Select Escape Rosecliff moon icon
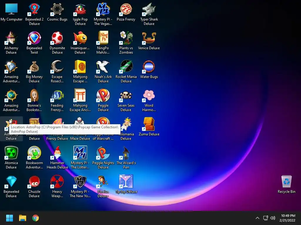Screen dimensions: 301x225 pos(57,67)
